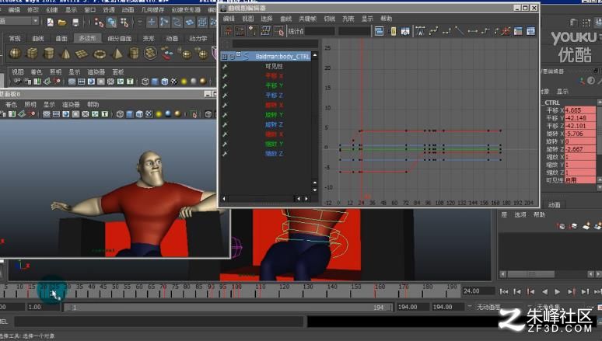The height and width of the screenshot is (341, 602).
Task: Set Linear tangents in Graph Editor toolbar
Action: [x=459, y=31]
